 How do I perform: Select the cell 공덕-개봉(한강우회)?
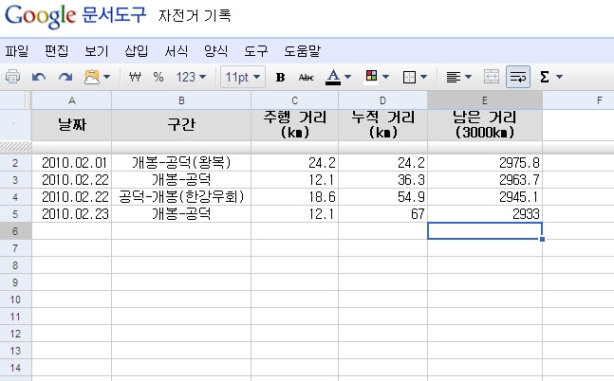tap(181, 197)
